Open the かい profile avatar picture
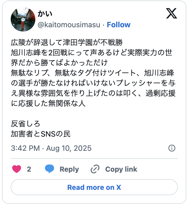 [x=23, y=20]
